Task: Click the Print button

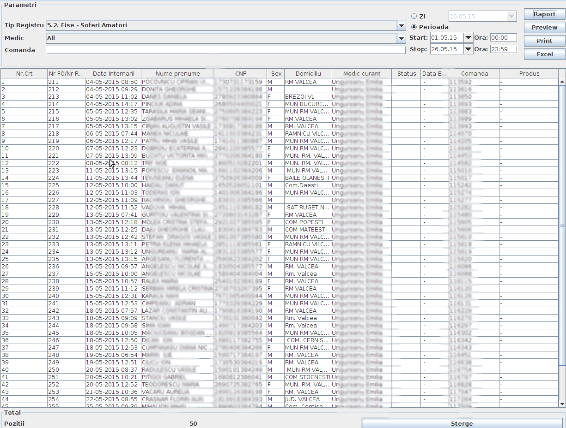Action: coord(544,41)
